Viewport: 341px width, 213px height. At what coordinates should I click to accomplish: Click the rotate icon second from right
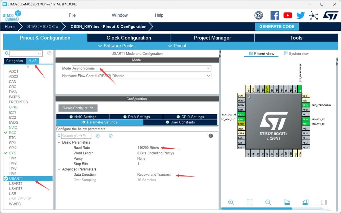coord(305,202)
